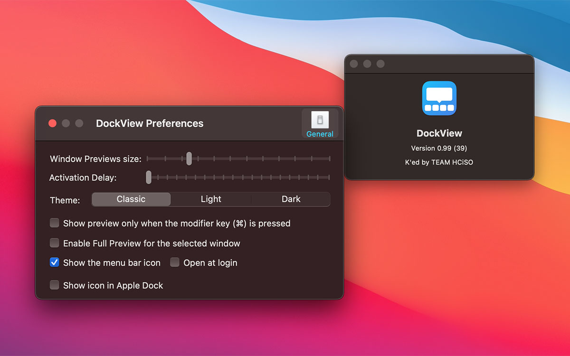Click the Theme label
The width and height of the screenshot is (570, 356).
tap(65, 200)
